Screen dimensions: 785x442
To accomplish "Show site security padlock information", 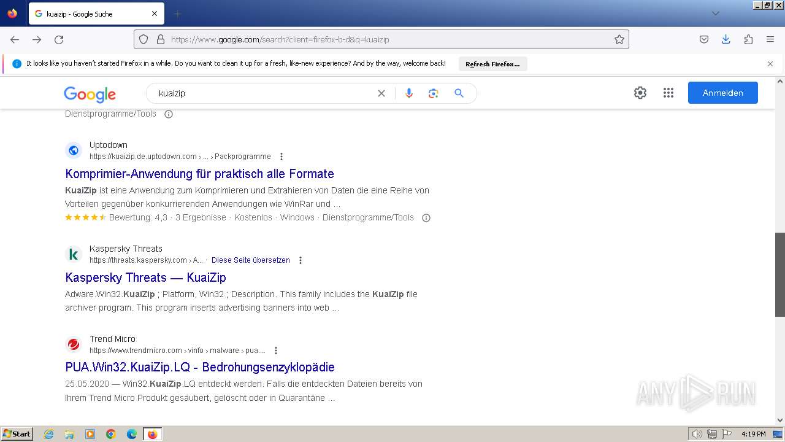I will tap(161, 39).
